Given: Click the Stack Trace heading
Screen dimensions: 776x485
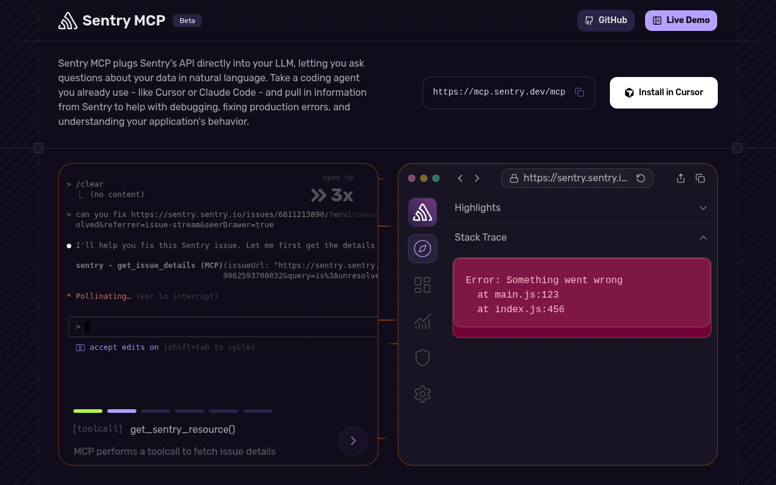Looking at the screenshot, I should (481, 238).
